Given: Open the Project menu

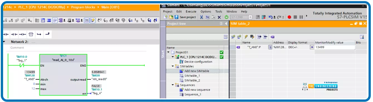Looking at the screenshot, I should (168, 12).
